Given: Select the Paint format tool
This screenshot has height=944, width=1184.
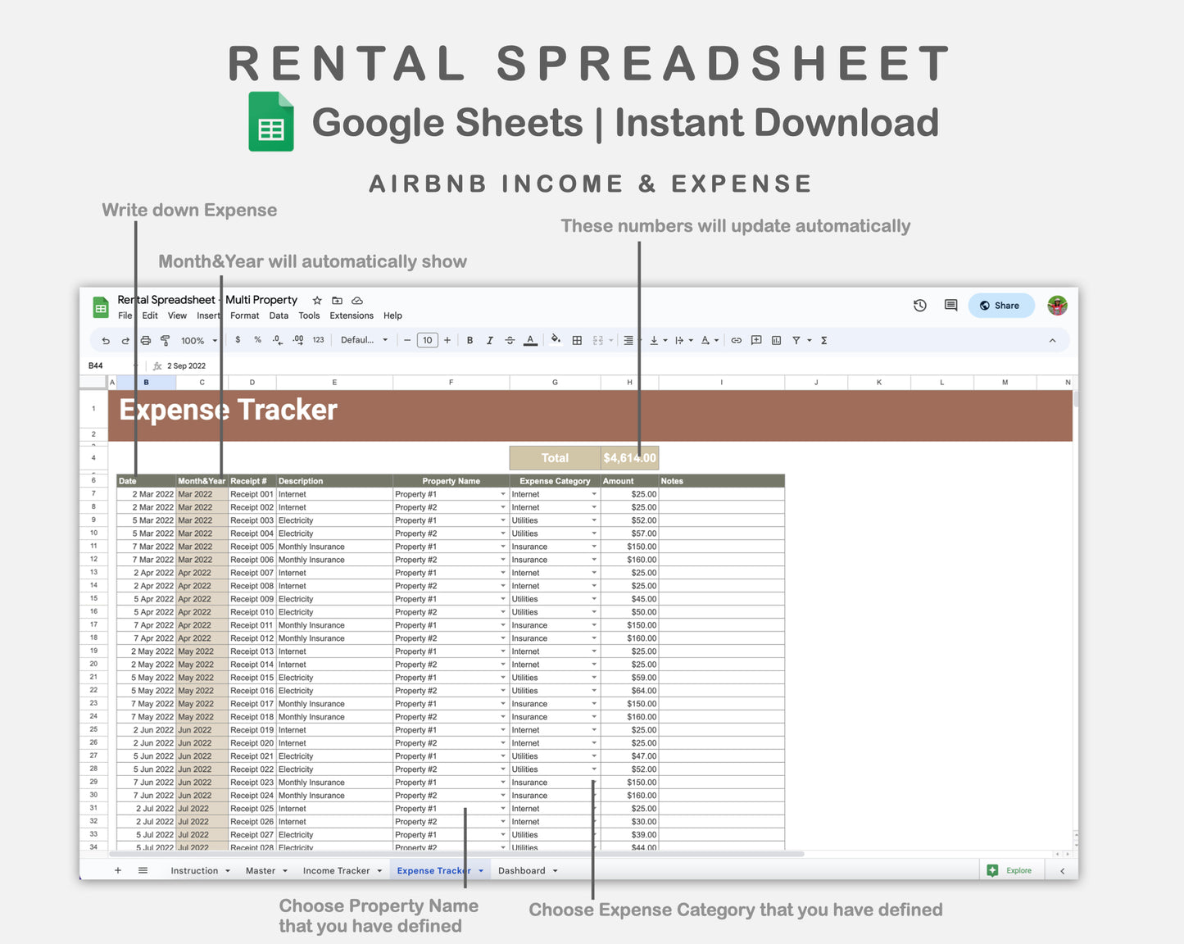Looking at the screenshot, I should click(x=166, y=340).
